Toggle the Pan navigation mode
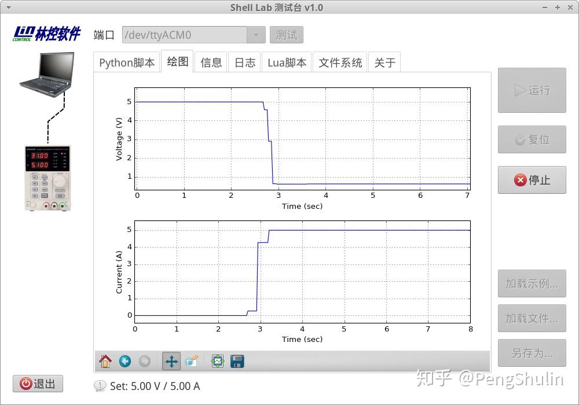 (x=170, y=361)
